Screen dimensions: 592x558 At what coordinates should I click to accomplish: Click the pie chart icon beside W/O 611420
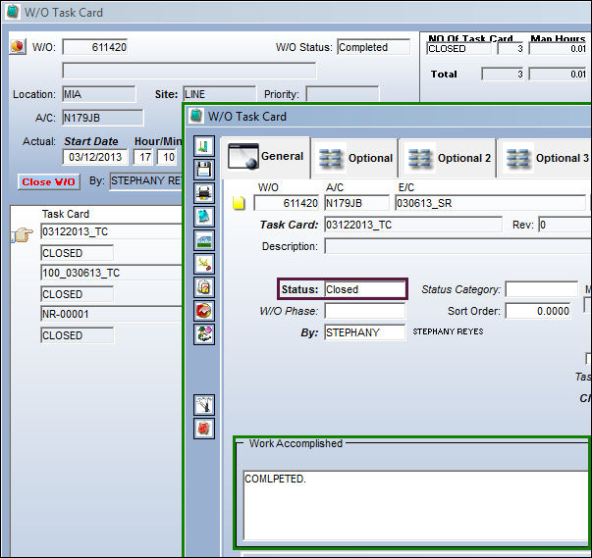click(x=18, y=47)
